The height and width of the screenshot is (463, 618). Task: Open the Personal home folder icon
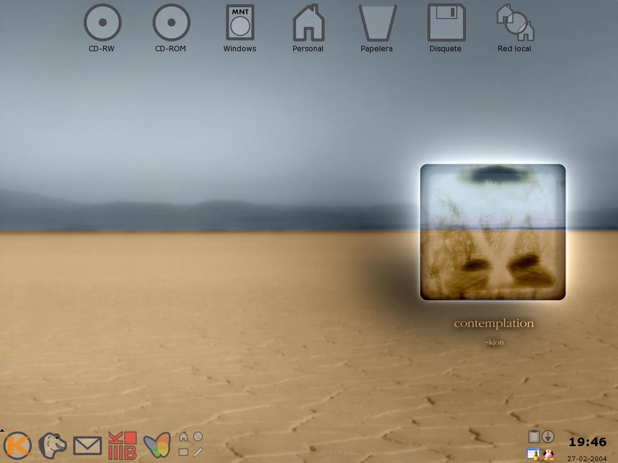[308, 22]
